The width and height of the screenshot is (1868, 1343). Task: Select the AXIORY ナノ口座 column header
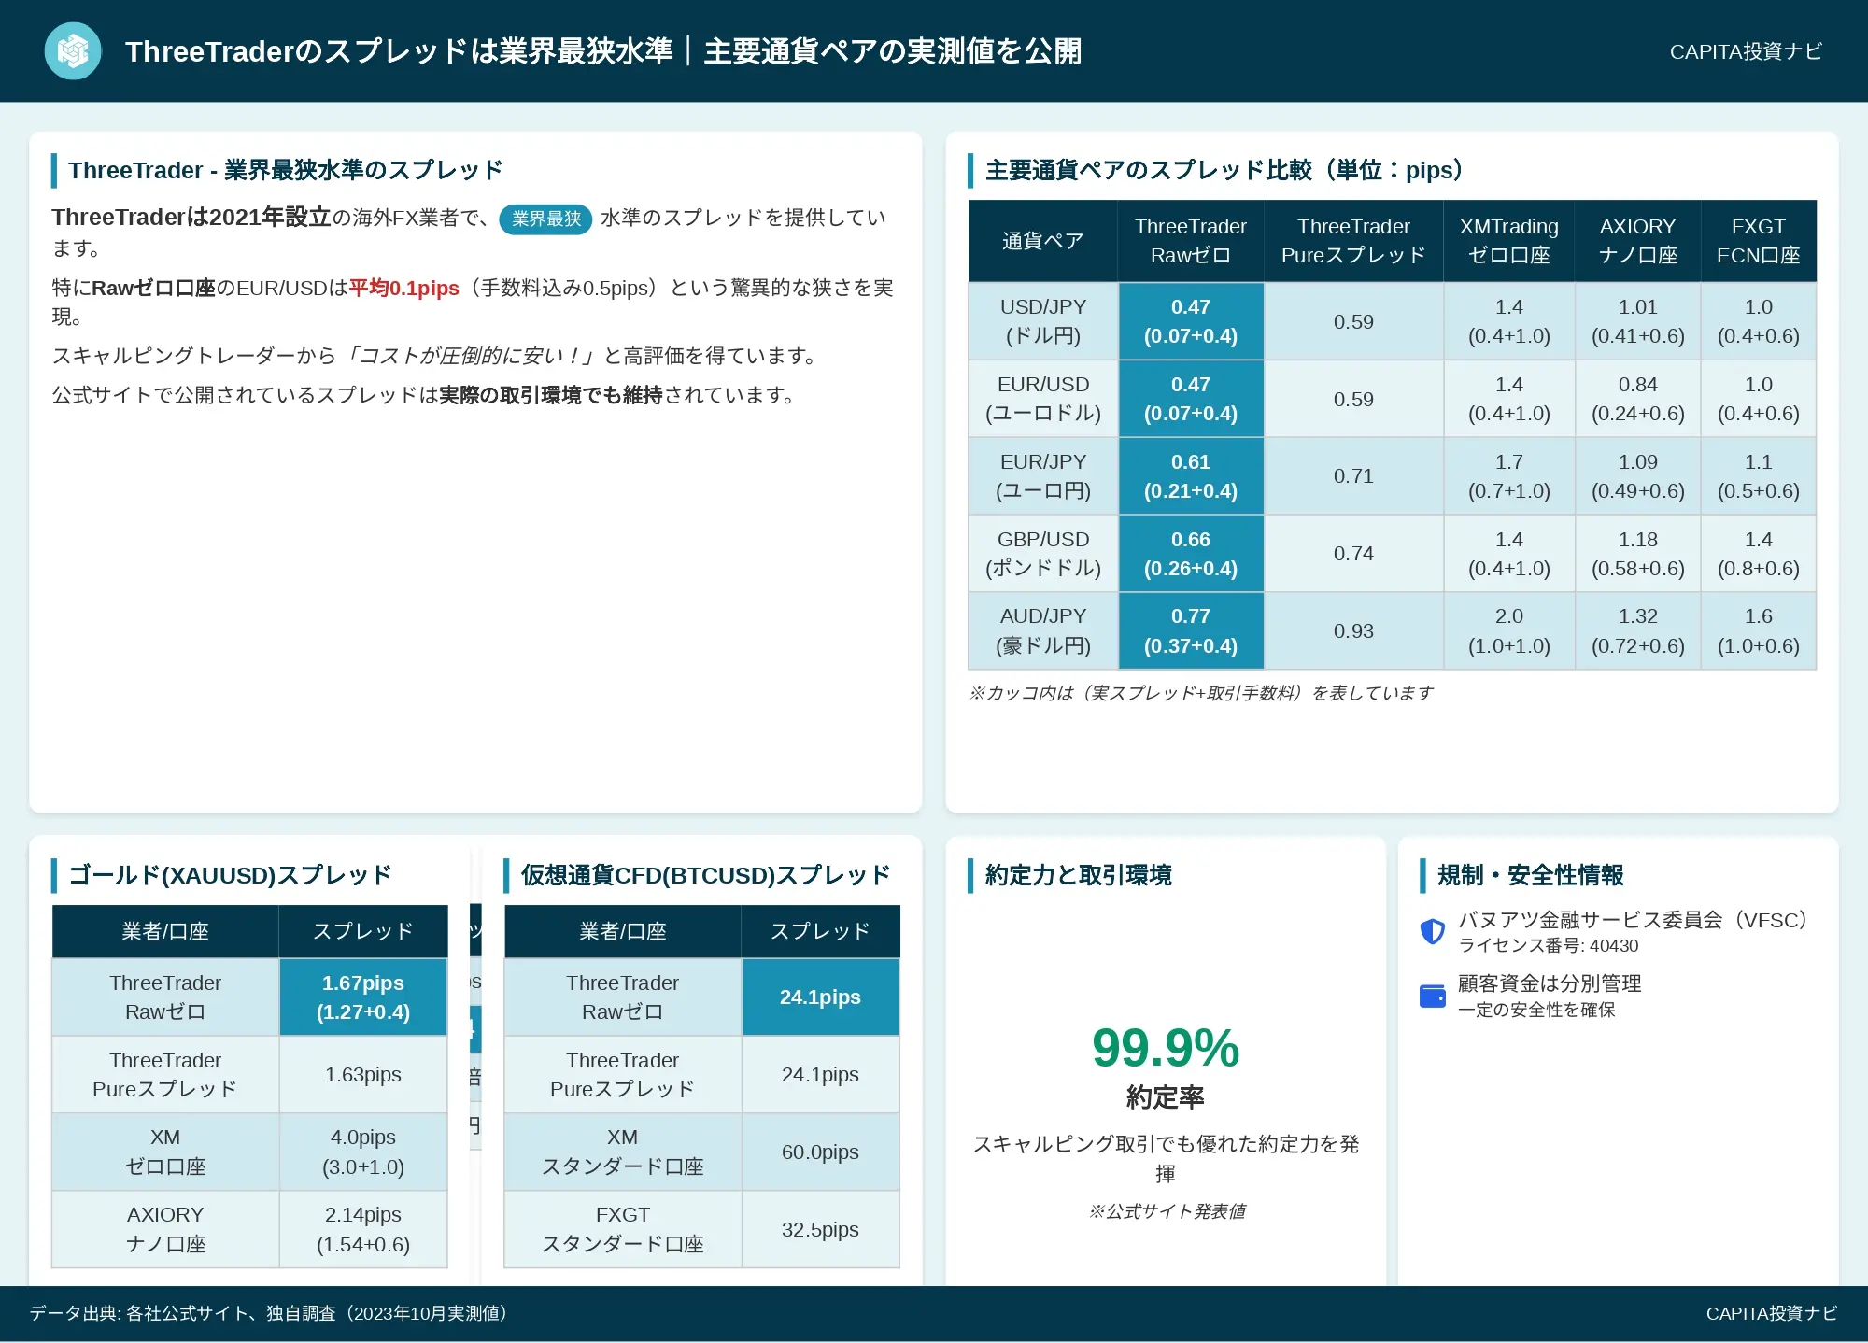coord(1638,241)
